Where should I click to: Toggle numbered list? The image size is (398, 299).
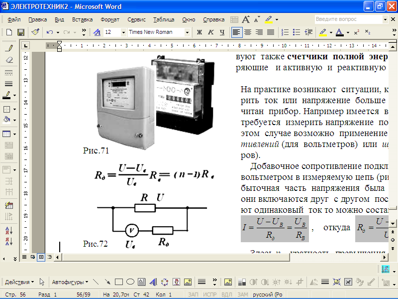pyautogui.click(x=285, y=32)
